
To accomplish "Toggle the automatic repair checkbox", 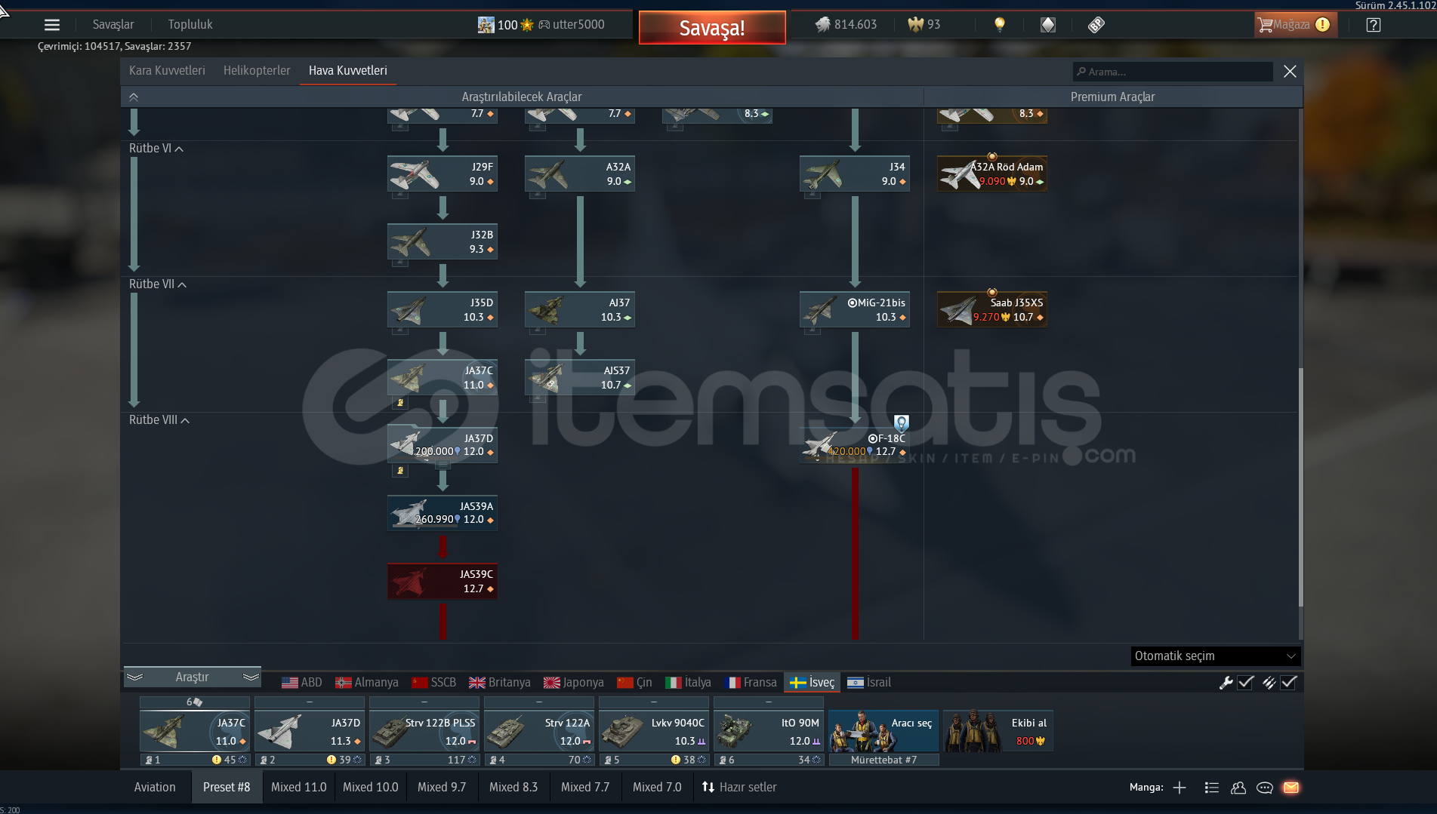I will (x=1246, y=683).
